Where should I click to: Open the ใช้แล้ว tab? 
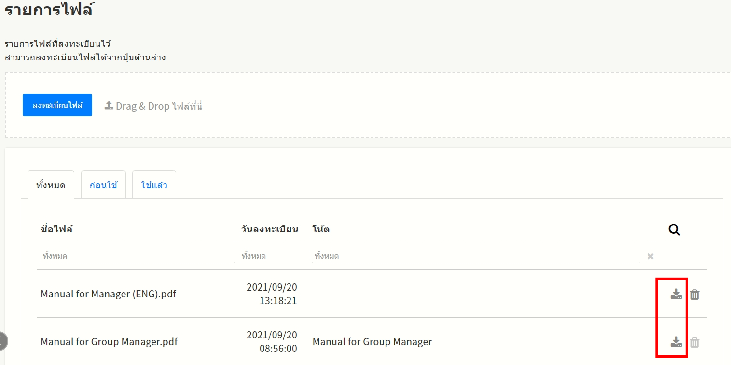154,185
